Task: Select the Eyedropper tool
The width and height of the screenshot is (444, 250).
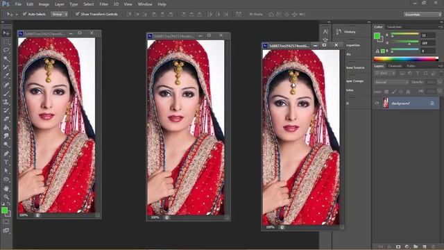Action: 6,76
